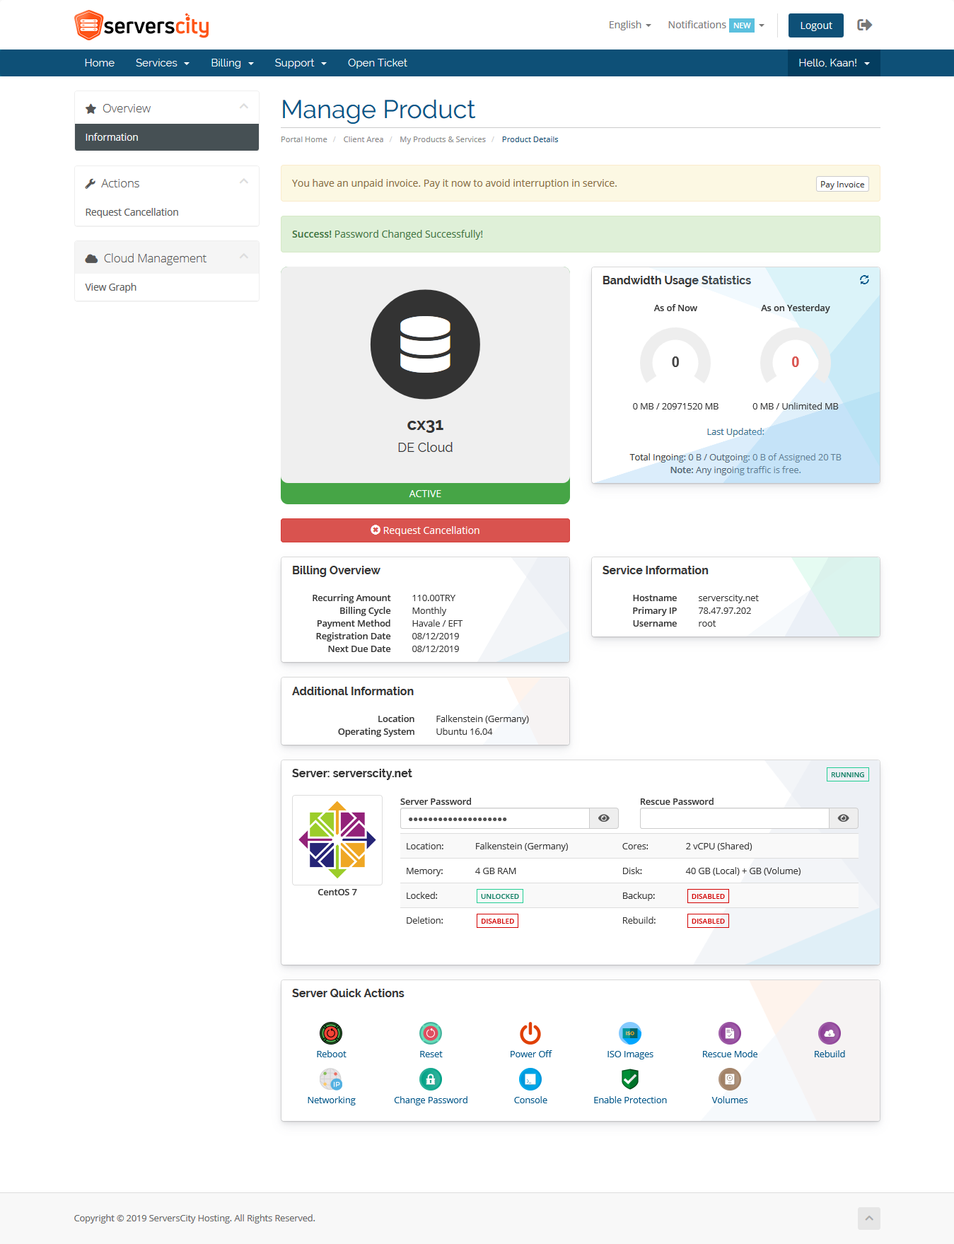Click the RUNNING status badge

(x=848, y=775)
